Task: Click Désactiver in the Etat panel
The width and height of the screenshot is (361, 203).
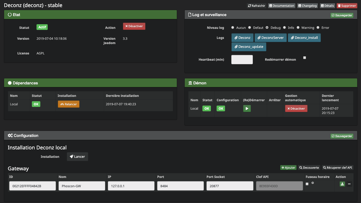Action: coord(134,26)
